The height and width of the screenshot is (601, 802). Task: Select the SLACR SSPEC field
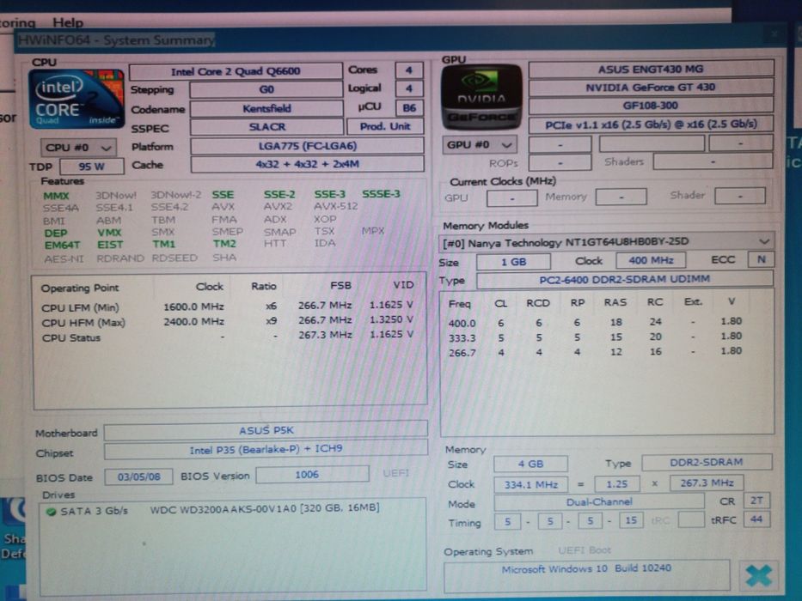[x=266, y=127]
